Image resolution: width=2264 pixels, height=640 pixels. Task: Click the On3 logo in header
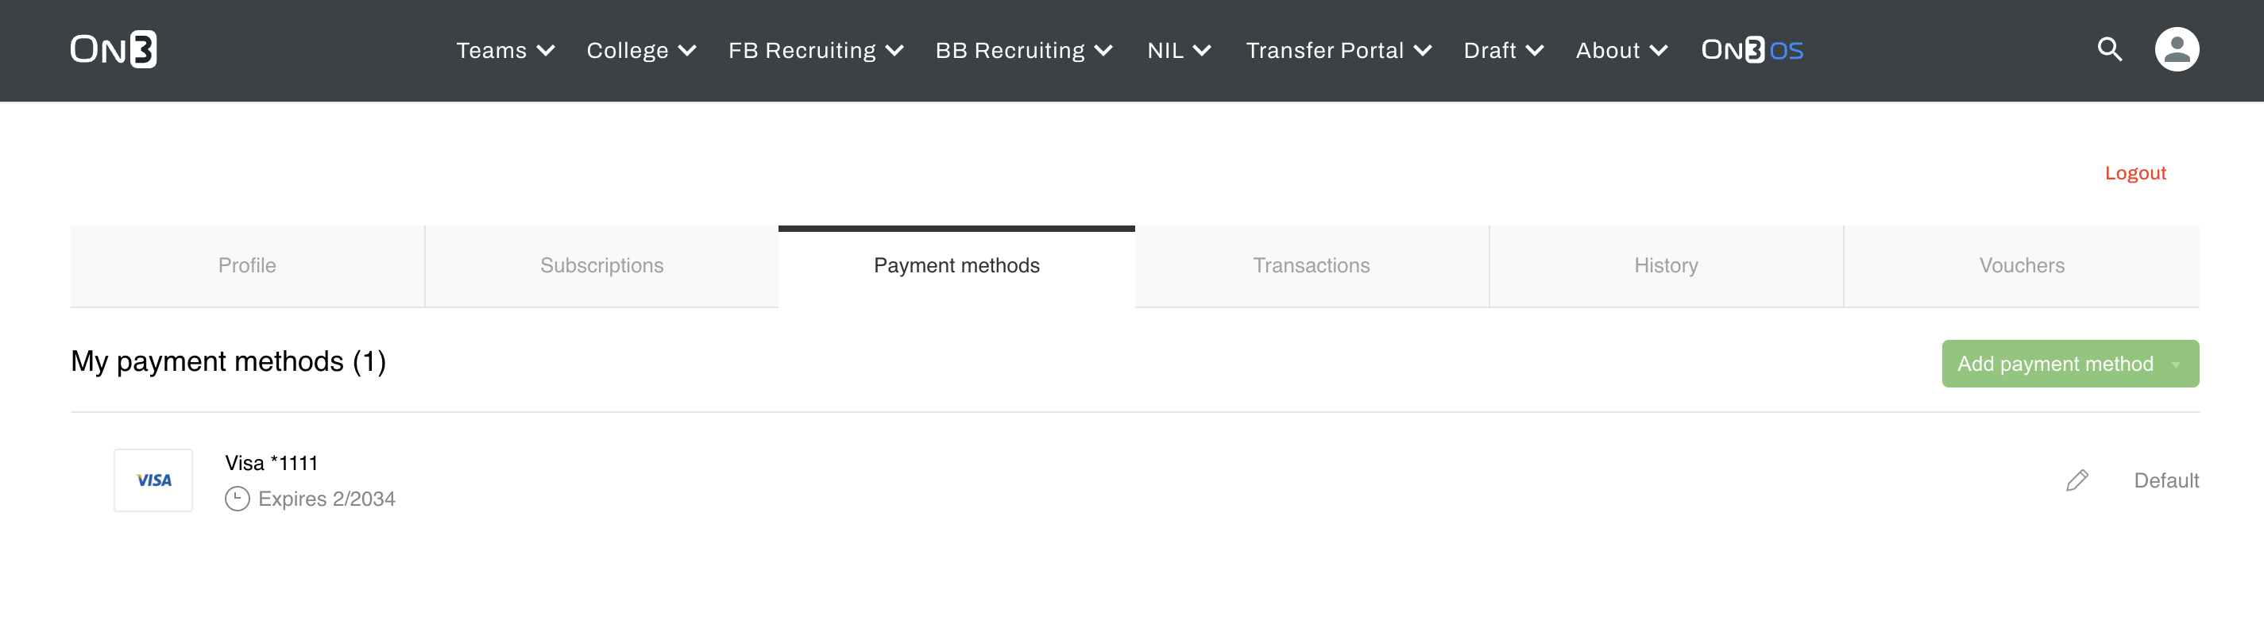pyautogui.click(x=114, y=50)
